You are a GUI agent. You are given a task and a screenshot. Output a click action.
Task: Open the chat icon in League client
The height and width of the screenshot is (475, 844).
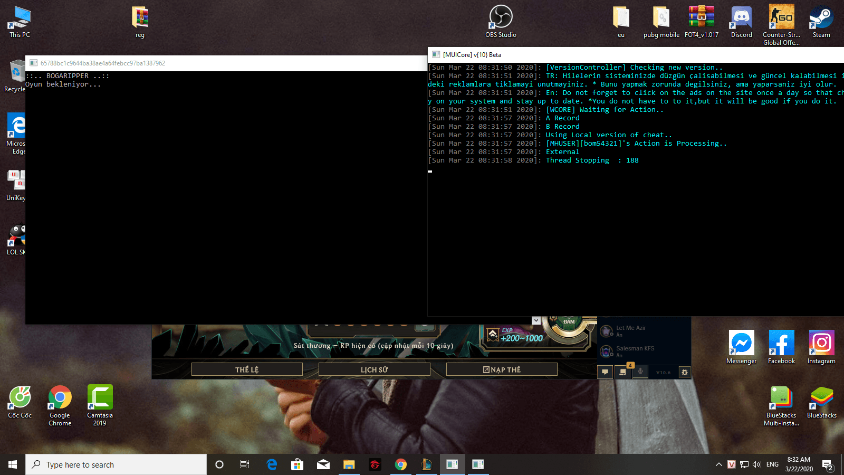tap(605, 372)
